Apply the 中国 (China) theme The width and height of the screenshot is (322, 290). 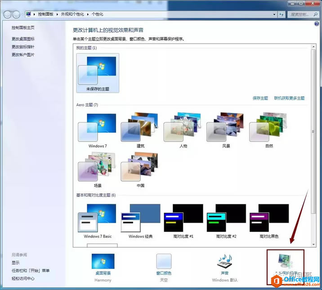[140, 170]
